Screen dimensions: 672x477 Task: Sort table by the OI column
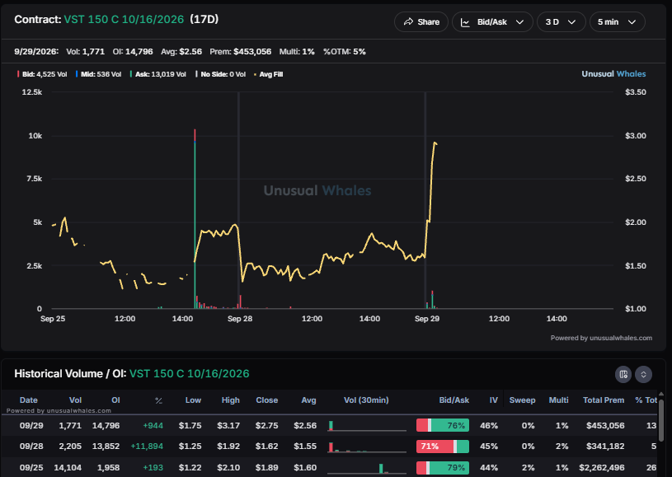115,400
